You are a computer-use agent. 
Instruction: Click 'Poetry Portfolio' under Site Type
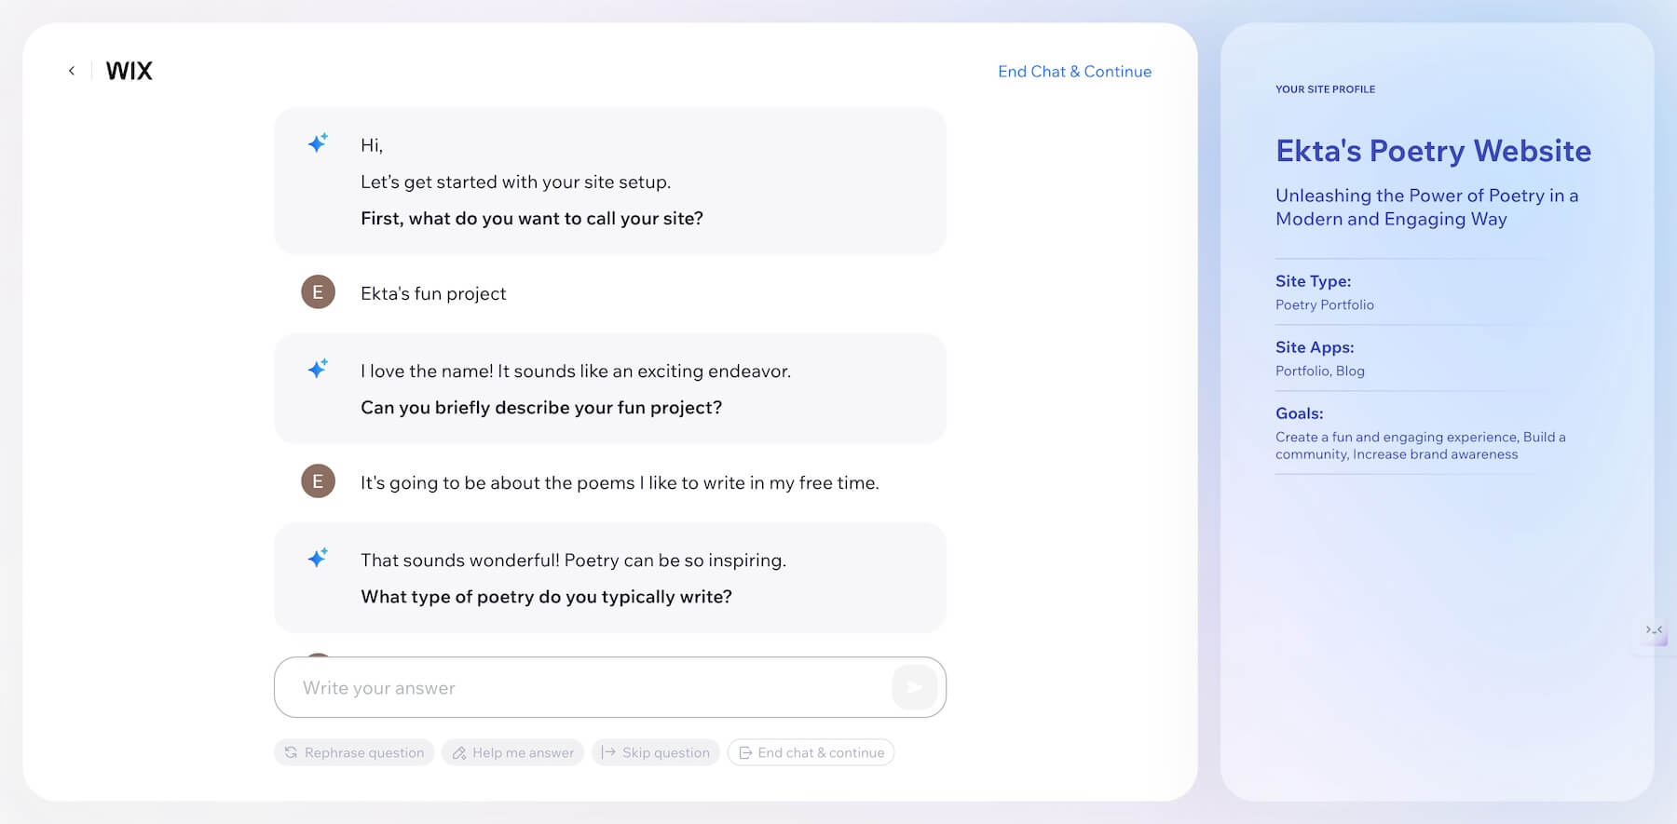(x=1325, y=304)
